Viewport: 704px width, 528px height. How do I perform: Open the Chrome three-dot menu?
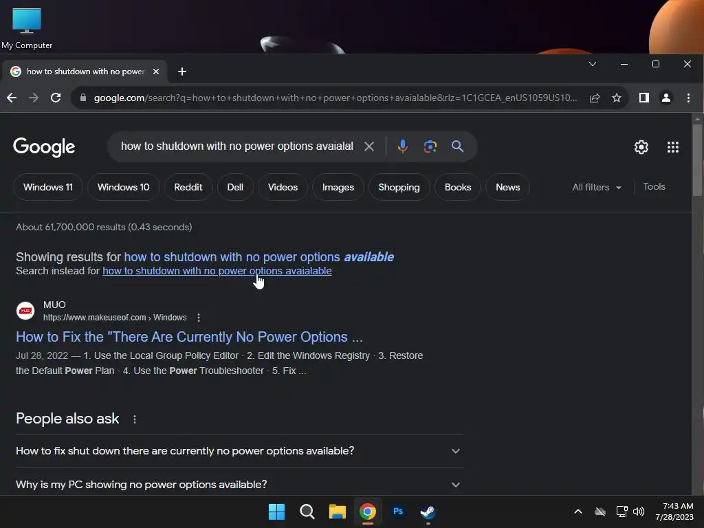(688, 98)
